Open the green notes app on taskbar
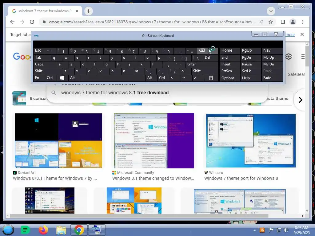Viewport: 315px width, 236px height. (x=25, y=230)
